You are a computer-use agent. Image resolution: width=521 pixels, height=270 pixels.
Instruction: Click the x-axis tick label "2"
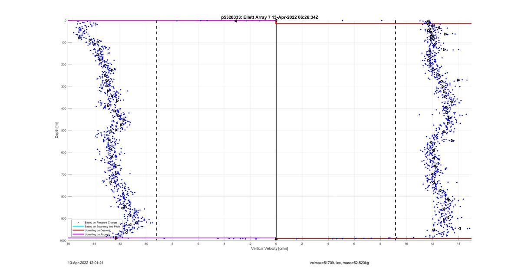click(x=302, y=244)
